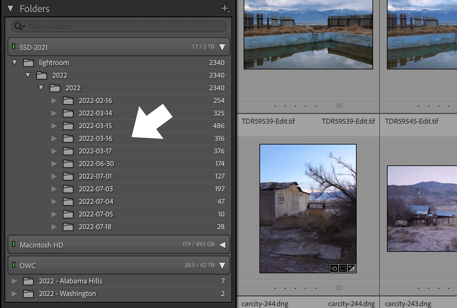
Task: Expand the 2022-03-15 folder tree arrow
Action: pos(54,126)
